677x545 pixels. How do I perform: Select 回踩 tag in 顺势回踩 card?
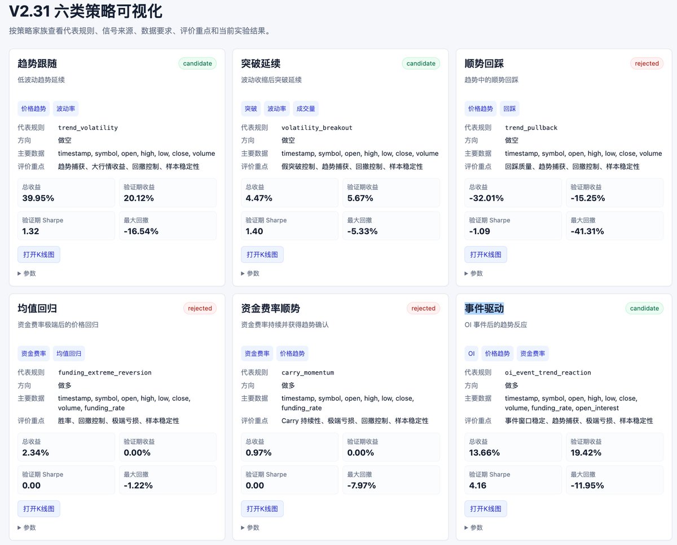509,109
